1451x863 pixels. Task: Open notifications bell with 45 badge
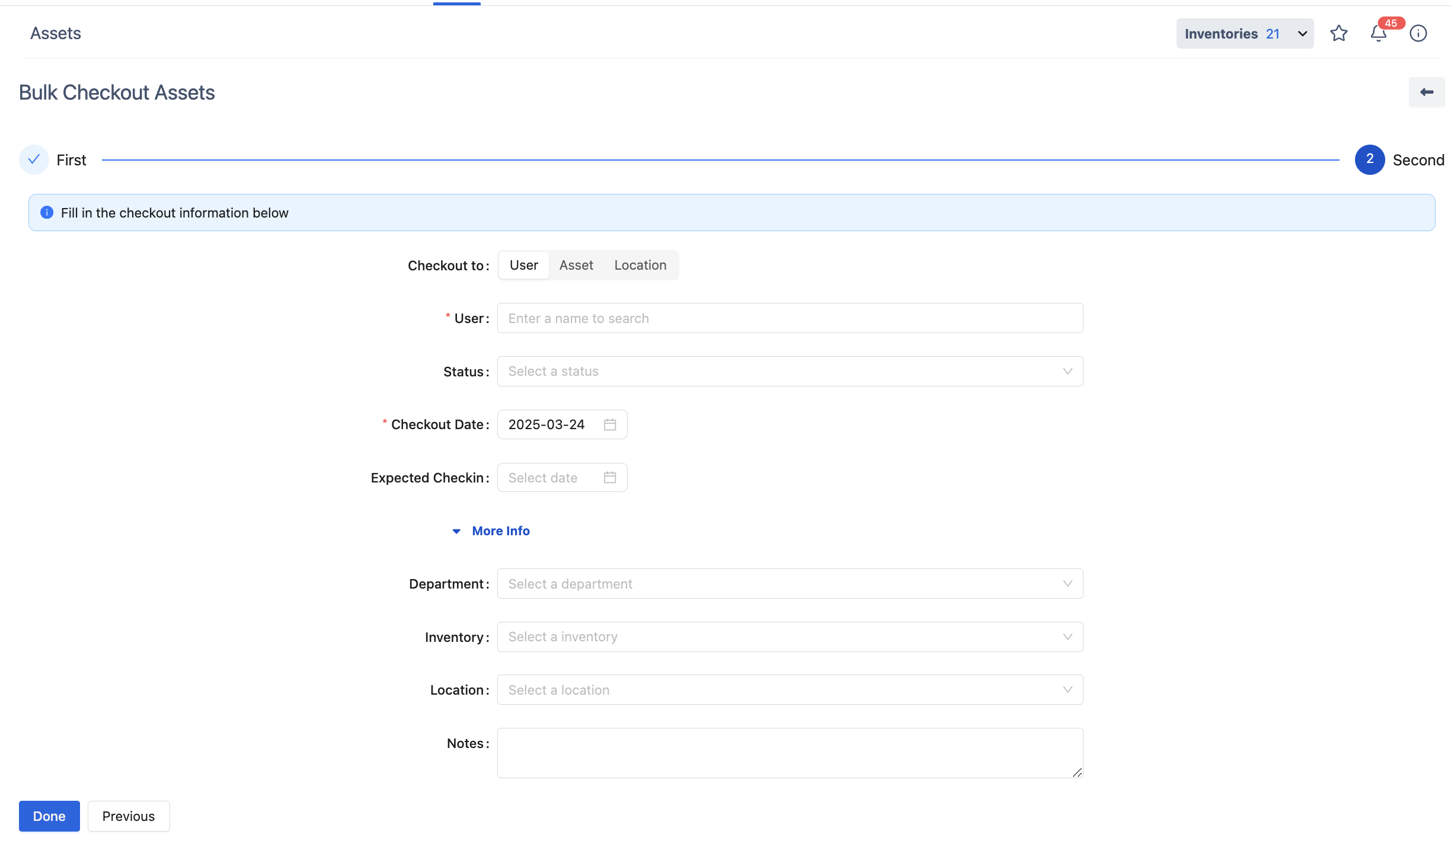click(1379, 33)
